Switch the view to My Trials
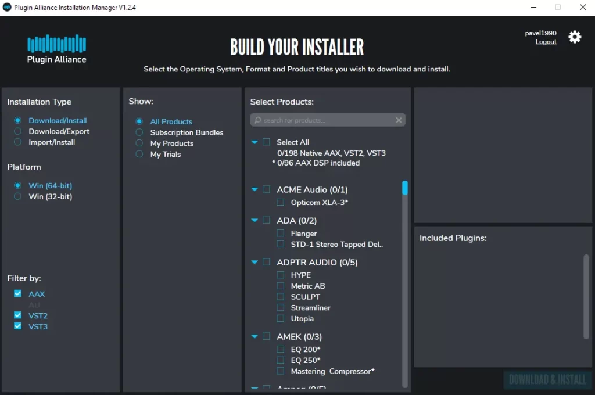Viewport: 595px width, 395px height. 139,154
